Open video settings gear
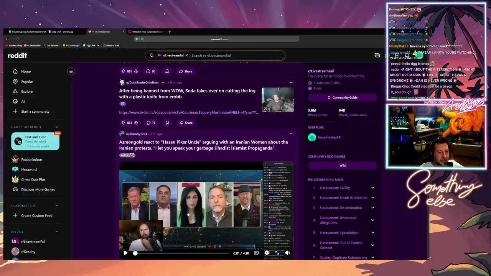Viewport: 491px width, 276px height. coord(267,253)
